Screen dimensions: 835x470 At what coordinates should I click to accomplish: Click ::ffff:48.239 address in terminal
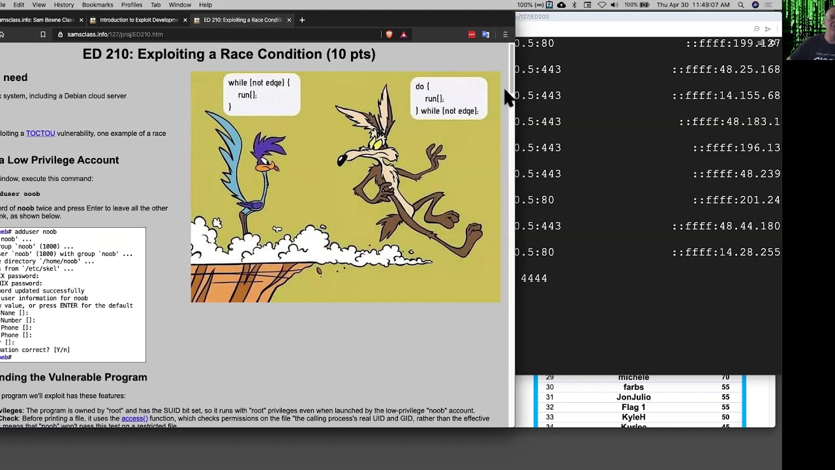tap(736, 174)
